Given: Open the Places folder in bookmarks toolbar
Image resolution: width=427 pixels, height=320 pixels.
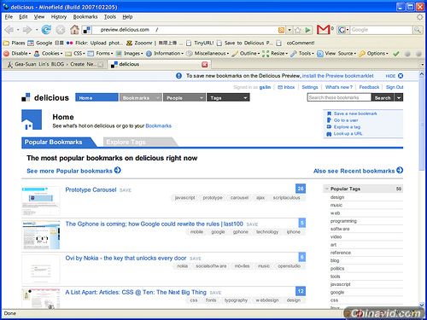Looking at the screenshot, I should [15, 43].
